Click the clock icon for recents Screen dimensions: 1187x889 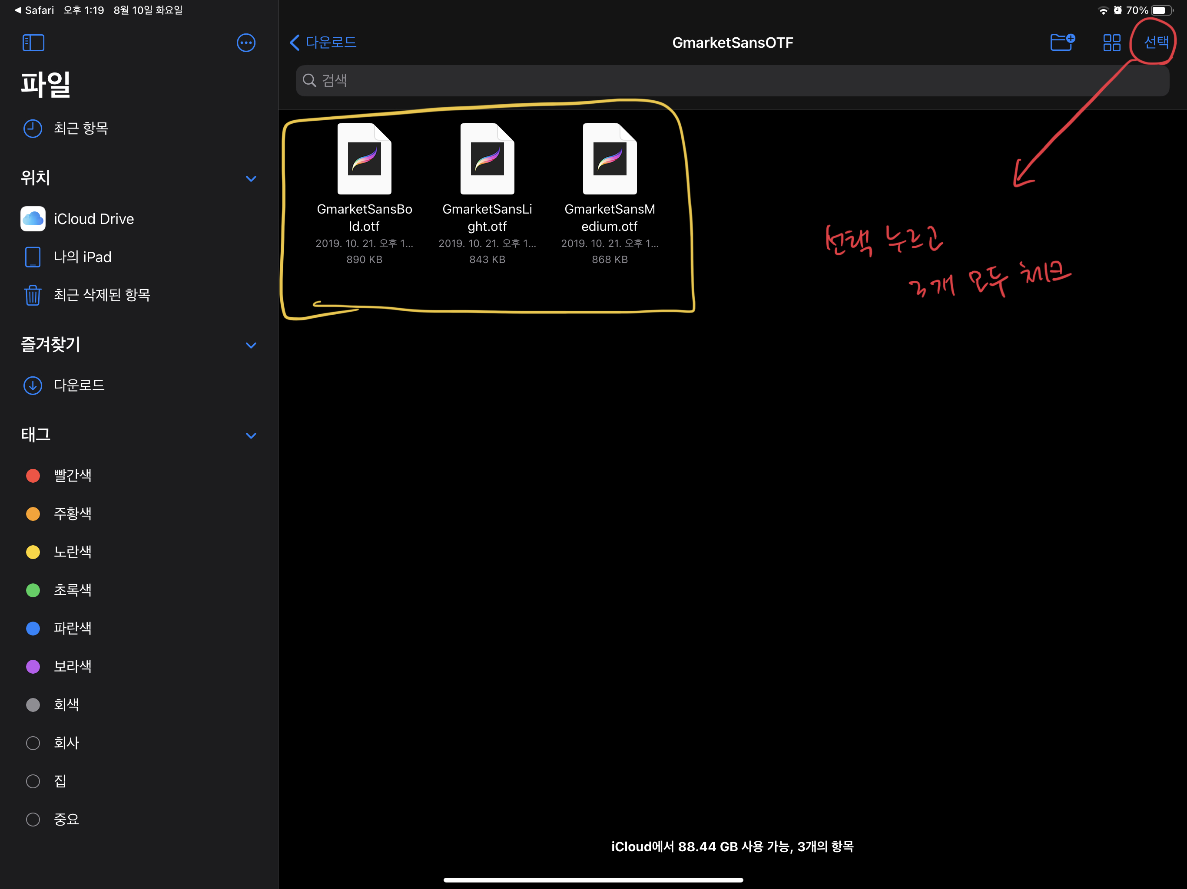pos(33,128)
